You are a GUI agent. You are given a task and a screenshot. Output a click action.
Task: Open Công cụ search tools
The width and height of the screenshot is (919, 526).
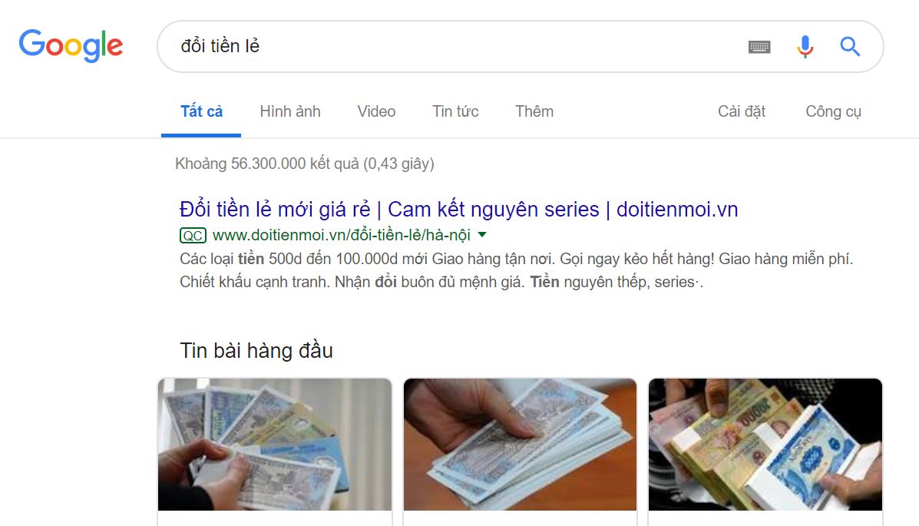[x=834, y=111]
